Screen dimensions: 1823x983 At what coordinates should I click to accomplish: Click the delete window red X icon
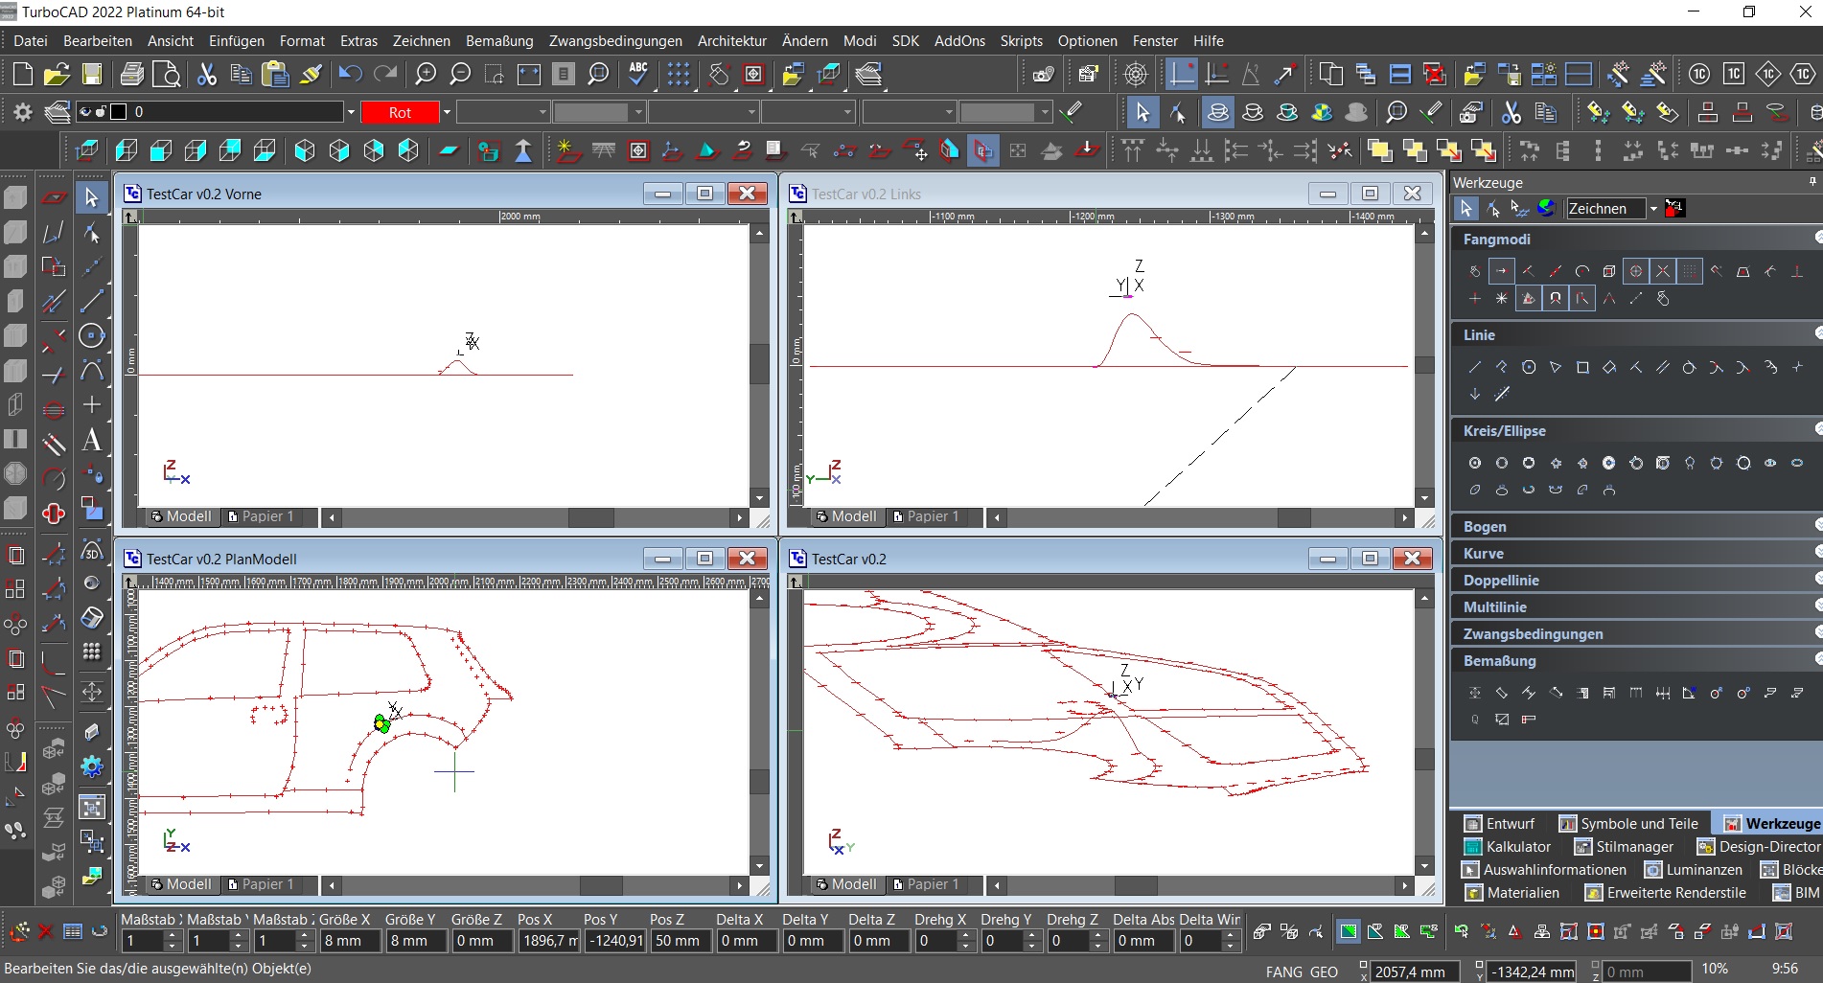1435,74
